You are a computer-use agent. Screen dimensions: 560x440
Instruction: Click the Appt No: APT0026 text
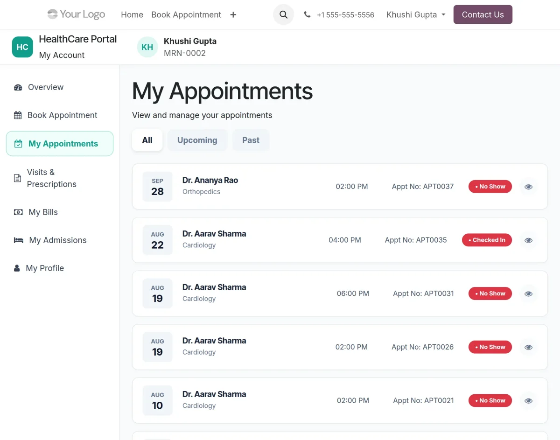[423, 347]
